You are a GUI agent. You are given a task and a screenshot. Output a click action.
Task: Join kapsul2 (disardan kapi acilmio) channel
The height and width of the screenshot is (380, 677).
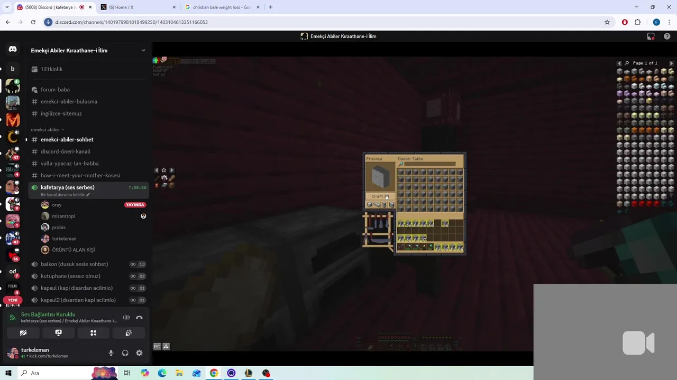[88, 300]
